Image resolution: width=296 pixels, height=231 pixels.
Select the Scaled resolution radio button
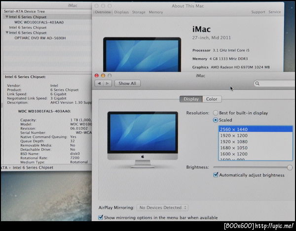216,120
